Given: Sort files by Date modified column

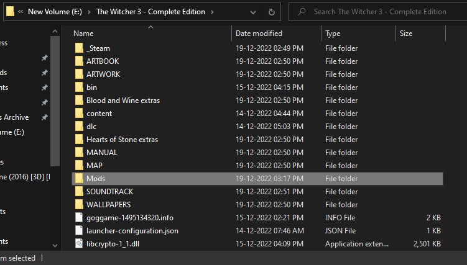Looking at the screenshot, I should [x=259, y=34].
